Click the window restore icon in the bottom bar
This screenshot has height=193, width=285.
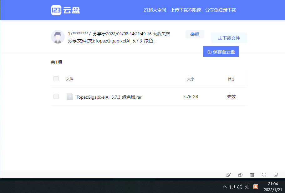pos(276,175)
